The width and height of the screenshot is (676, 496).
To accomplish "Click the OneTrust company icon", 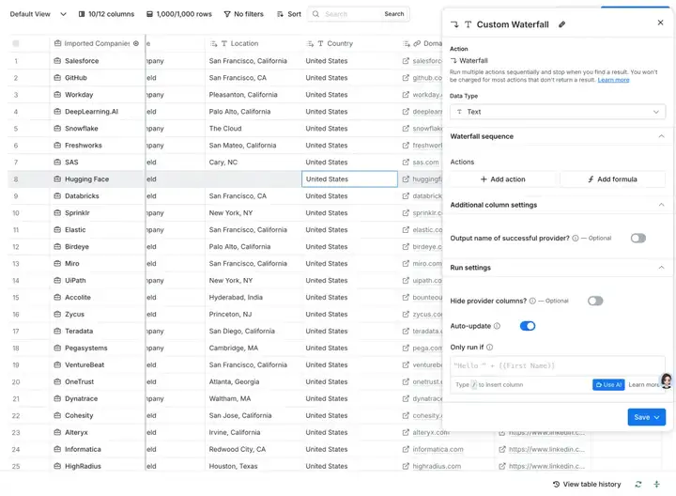I will (57, 381).
